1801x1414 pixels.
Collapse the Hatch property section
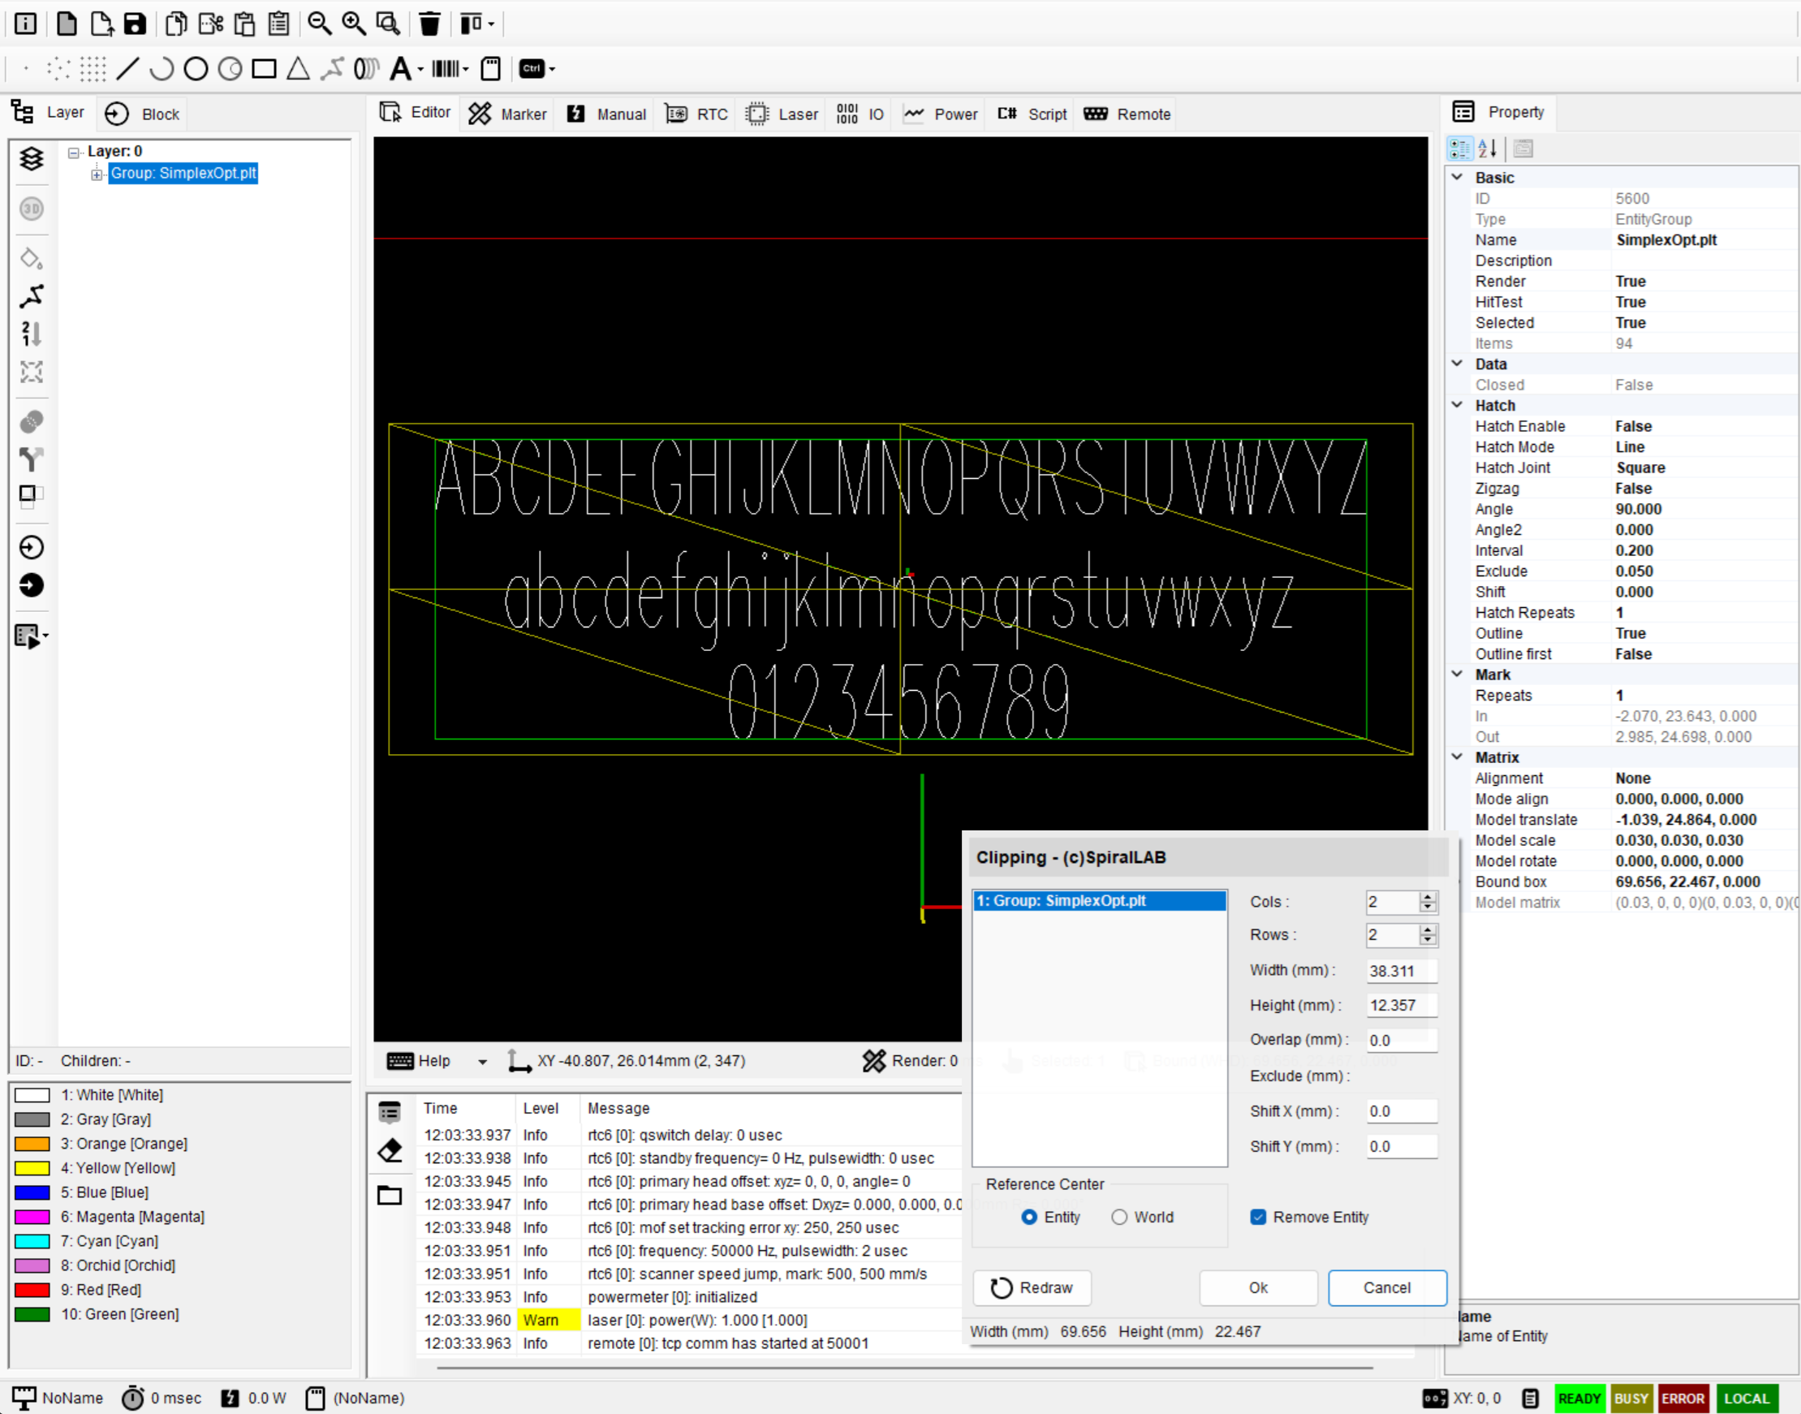coord(1458,405)
